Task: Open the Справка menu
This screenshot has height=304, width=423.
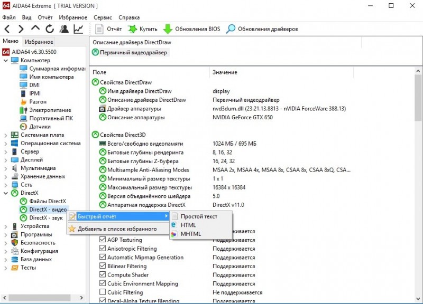Action: pyautogui.click(x=129, y=17)
